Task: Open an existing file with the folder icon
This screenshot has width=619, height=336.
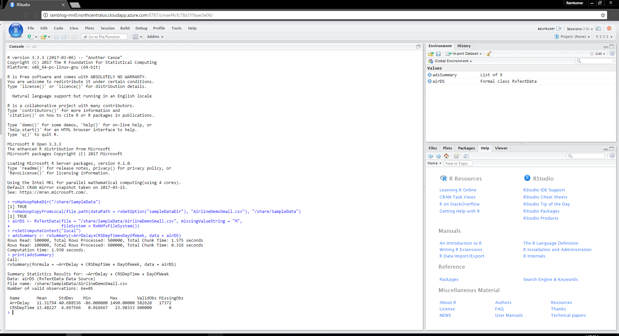Action: [43, 37]
